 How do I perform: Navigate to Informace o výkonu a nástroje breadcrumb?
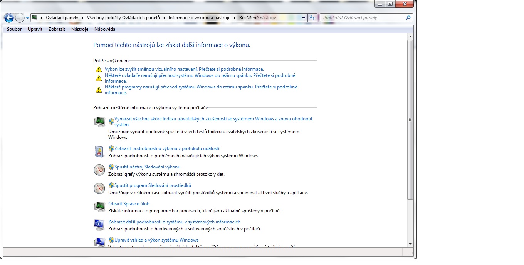pos(200,18)
